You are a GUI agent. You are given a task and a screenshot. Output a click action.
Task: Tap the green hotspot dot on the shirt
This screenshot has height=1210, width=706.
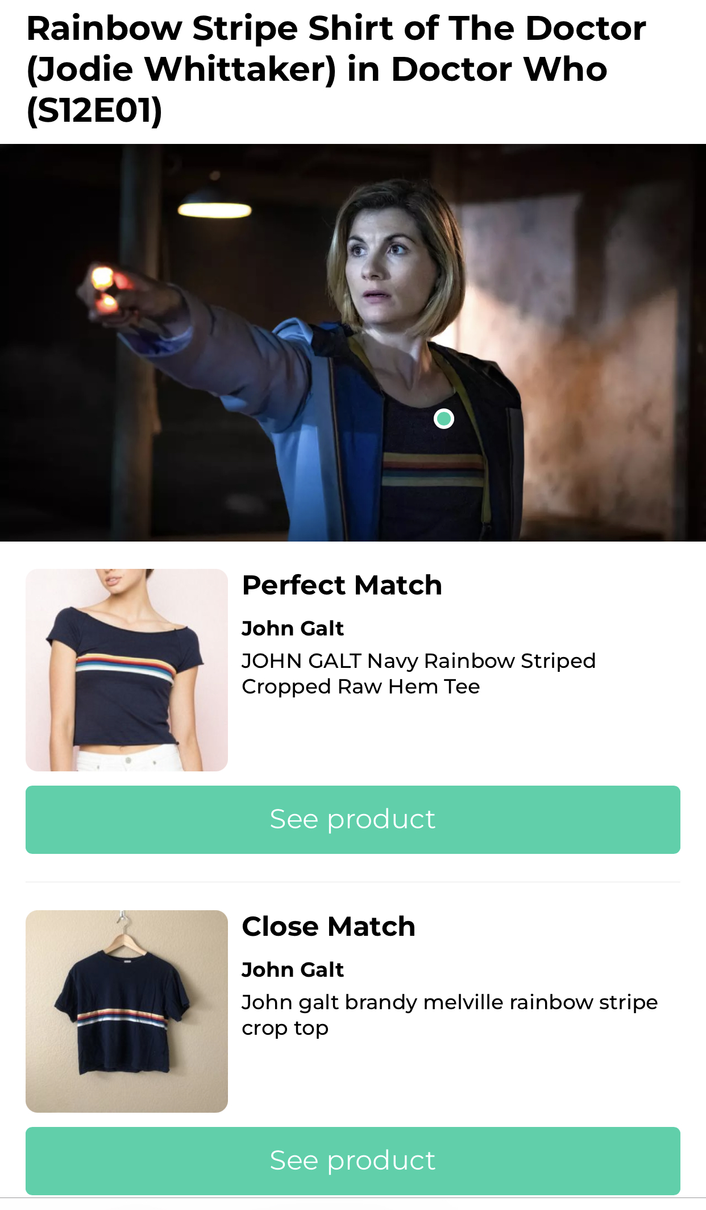pos(444,419)
